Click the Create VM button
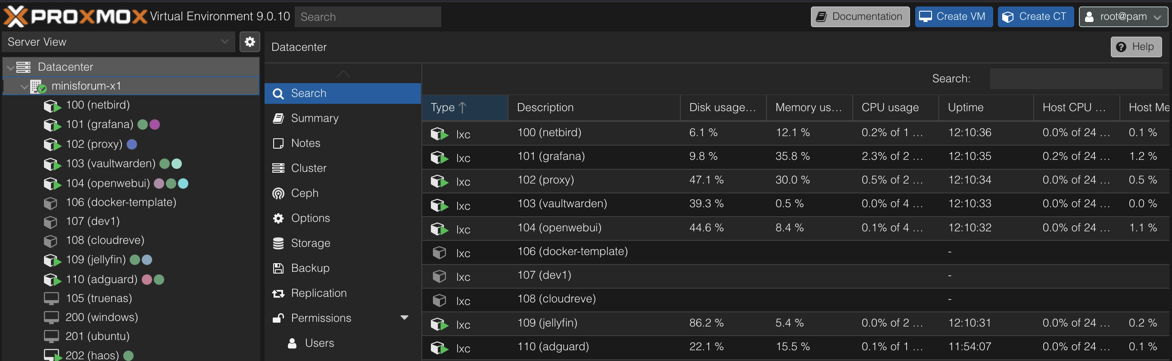The image size is (1172, 361). (x=954, y=17)
